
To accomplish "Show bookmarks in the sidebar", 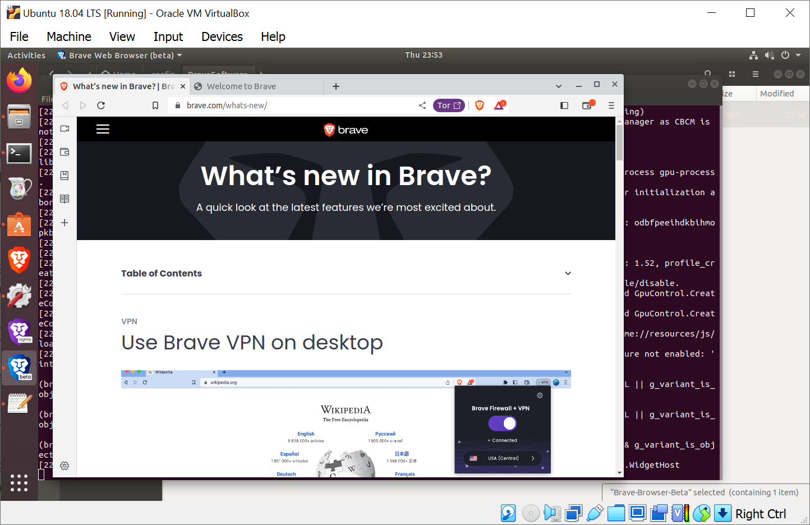I will 65,175.
